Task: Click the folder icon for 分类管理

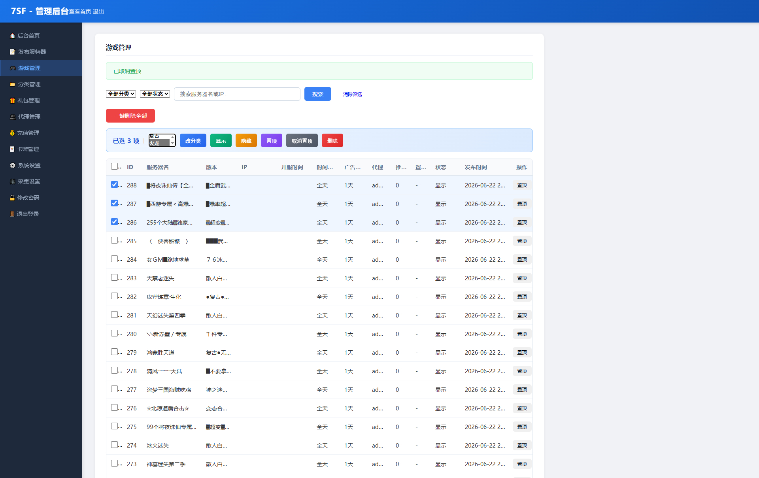Action: tap(13, 84)
